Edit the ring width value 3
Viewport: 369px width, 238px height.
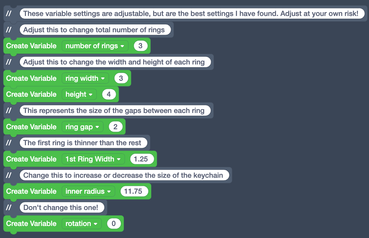(x=121, y=78)
